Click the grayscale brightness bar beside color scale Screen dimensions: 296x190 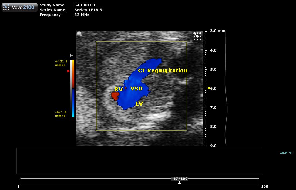(70, 88)
